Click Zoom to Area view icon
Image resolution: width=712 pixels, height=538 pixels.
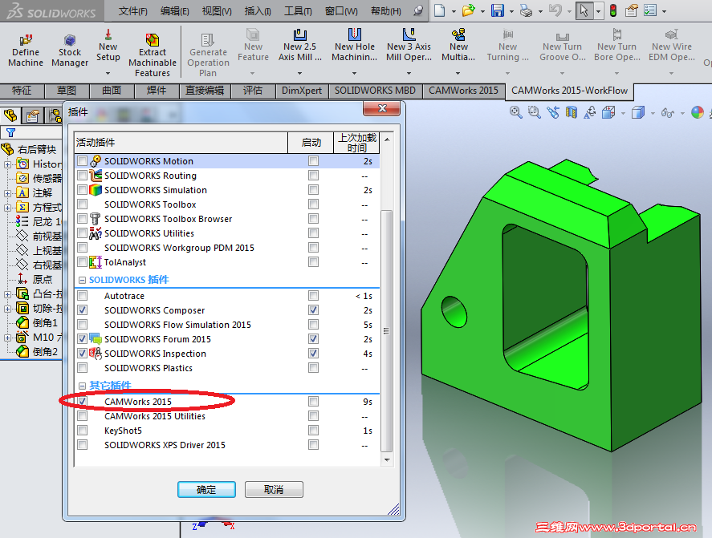534,112
